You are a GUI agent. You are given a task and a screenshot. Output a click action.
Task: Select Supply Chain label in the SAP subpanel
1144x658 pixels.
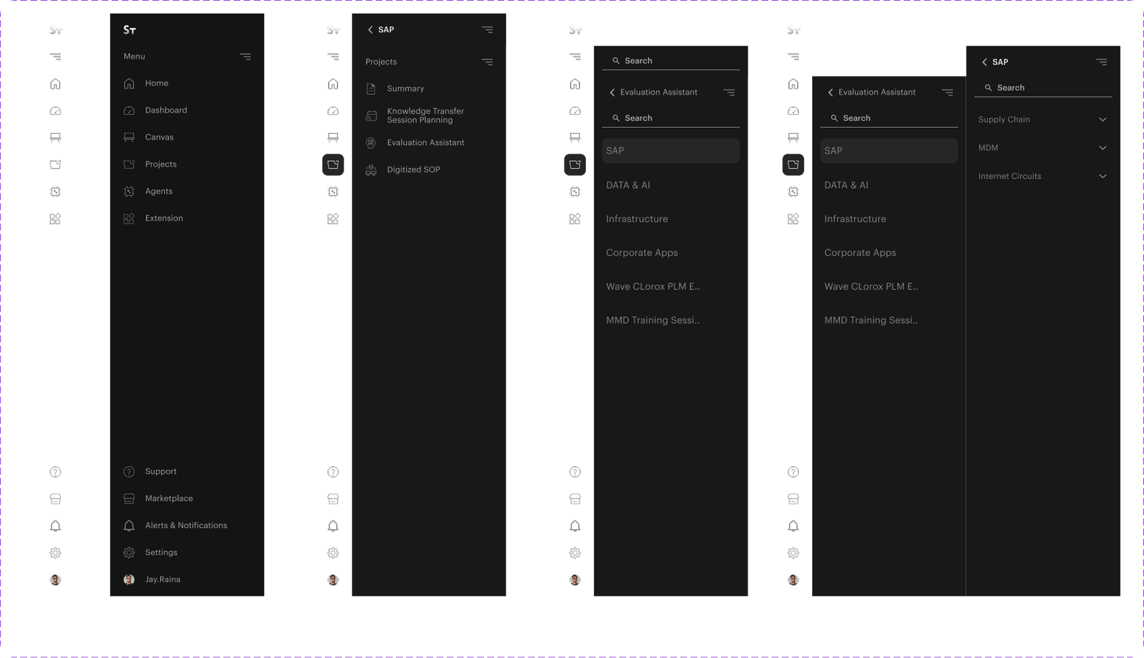click(x=1004, y=120)
